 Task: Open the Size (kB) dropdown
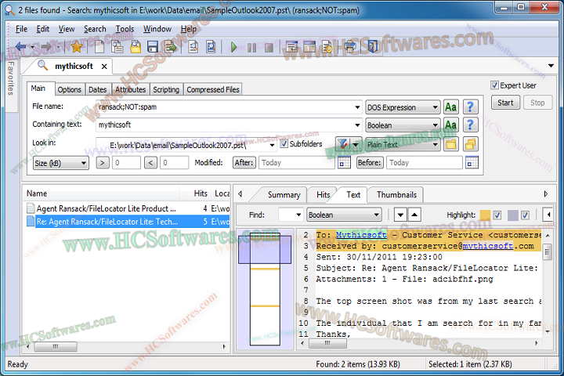tap(61, 163)
